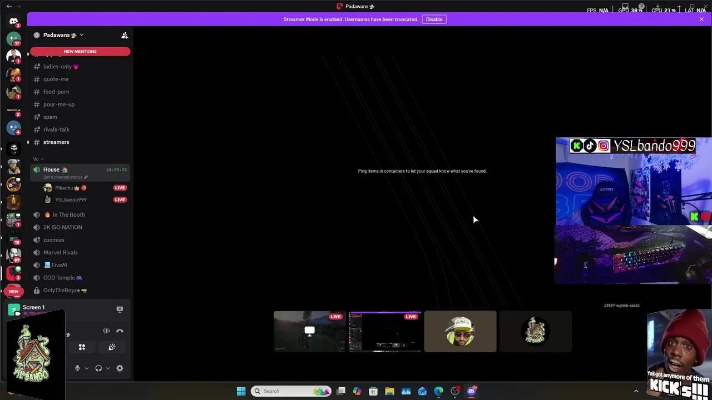Join the FiveM voice channel
Image resolution: width=712 pixels, height=400 pixels.
click(80, 265)
